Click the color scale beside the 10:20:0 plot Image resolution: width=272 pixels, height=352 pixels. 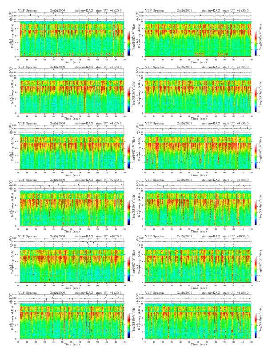pos(128,269)
